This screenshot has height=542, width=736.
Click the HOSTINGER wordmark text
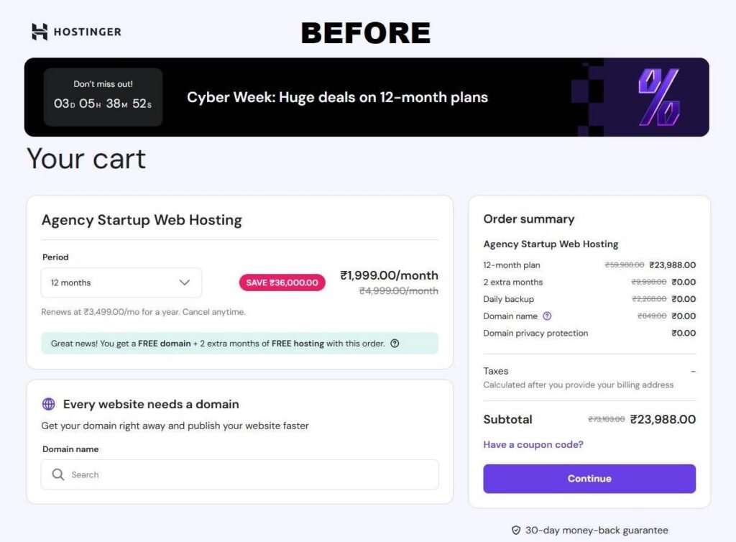coord(88,32)
